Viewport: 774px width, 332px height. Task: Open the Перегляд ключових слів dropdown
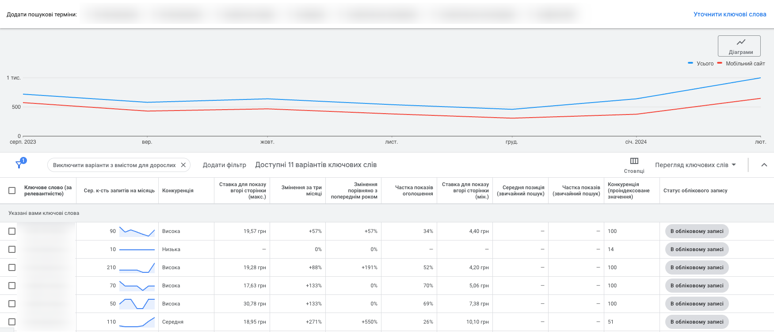(x=695, y=165)
